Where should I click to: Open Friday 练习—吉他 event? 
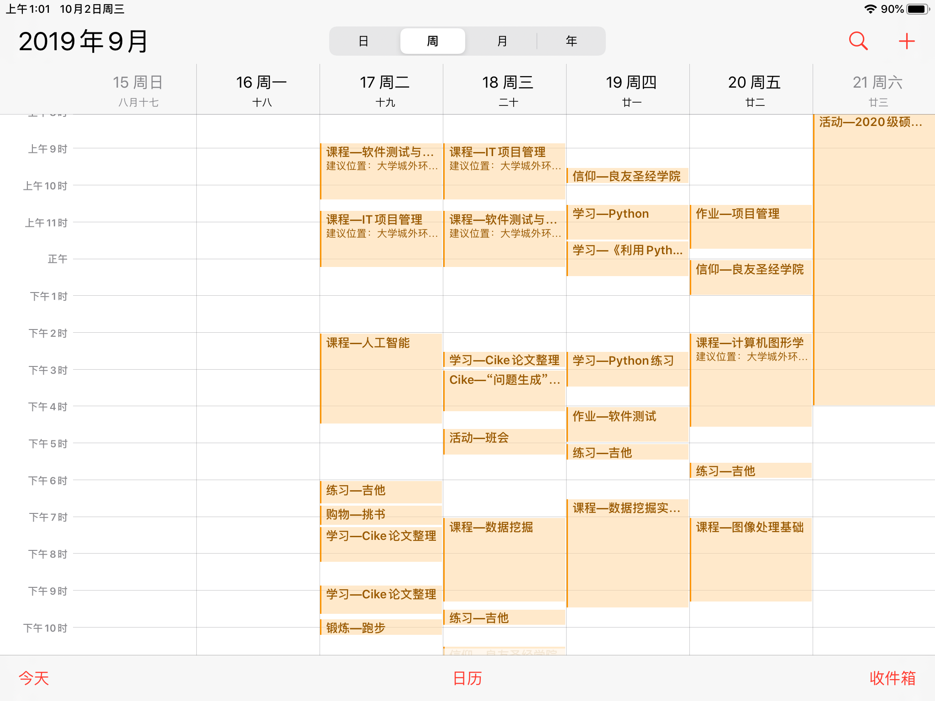[751, 471]
